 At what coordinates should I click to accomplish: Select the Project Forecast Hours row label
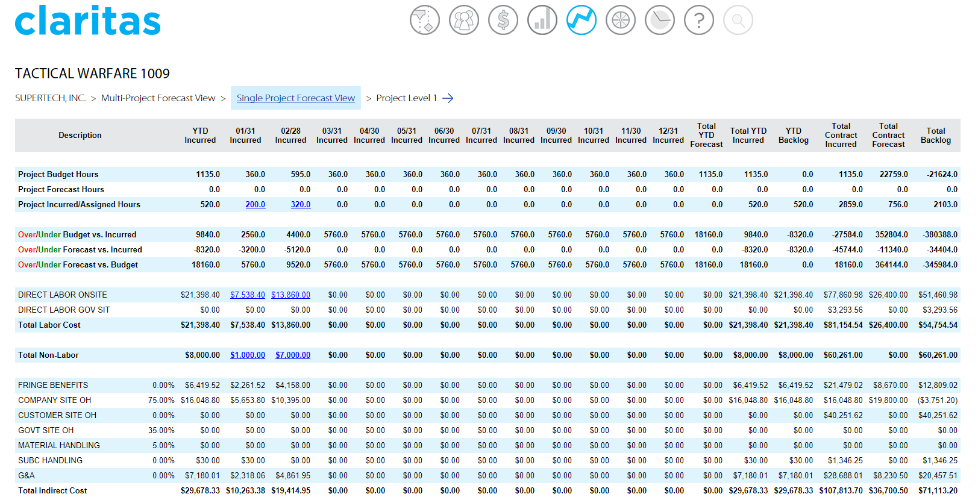point(61,189)
